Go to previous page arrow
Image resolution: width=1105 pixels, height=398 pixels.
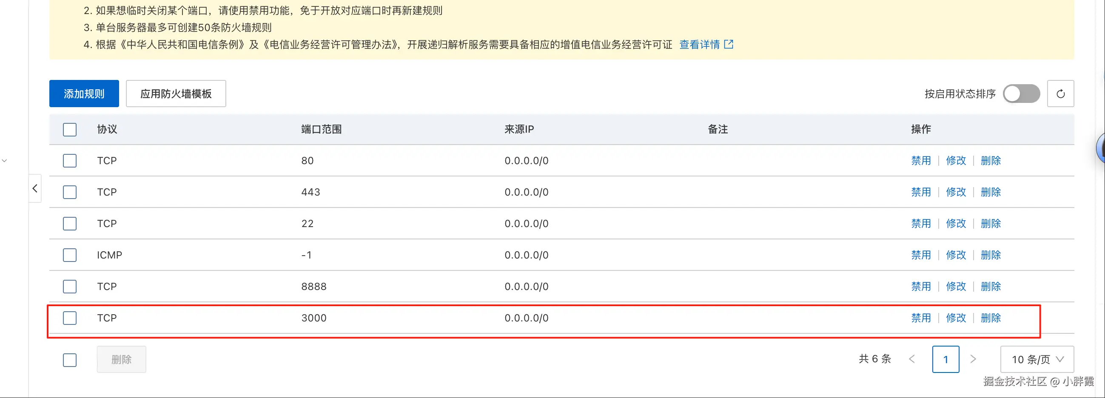pos(912,359)
